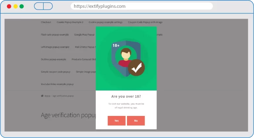254x138 pixels.
Task: Click the Yes button in age popup
Action: pyautogui.click(x=116, y=121)
